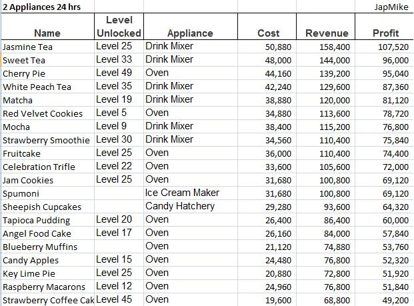This screenshot has height=306, width=414.
Task: Select the Cherry Pie cell
Action: pos(24,74)
